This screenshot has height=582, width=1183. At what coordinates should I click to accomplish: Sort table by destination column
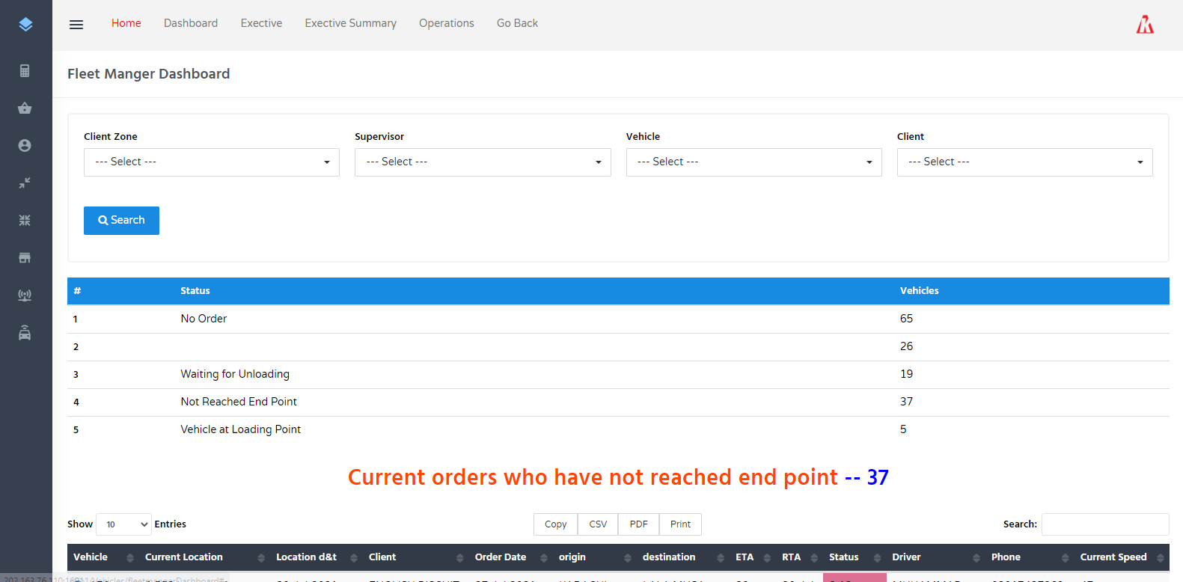coord(683,557)
